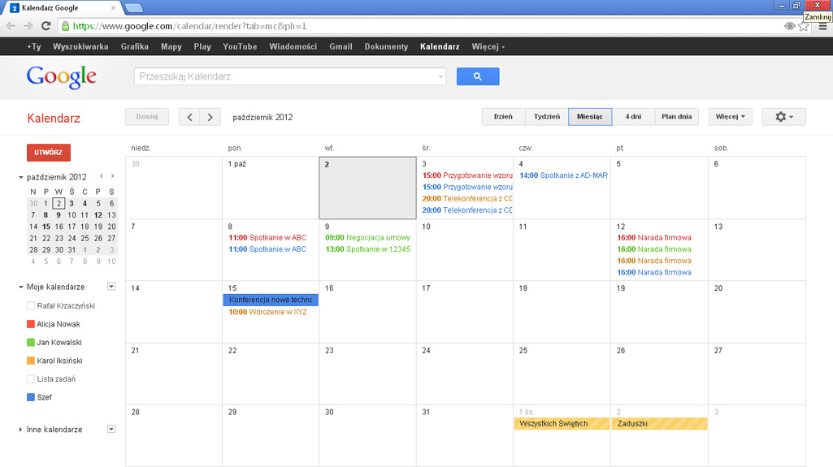Toggle Jan Kowalski calendar visibility
833x467 pixels.
point(31,342)
